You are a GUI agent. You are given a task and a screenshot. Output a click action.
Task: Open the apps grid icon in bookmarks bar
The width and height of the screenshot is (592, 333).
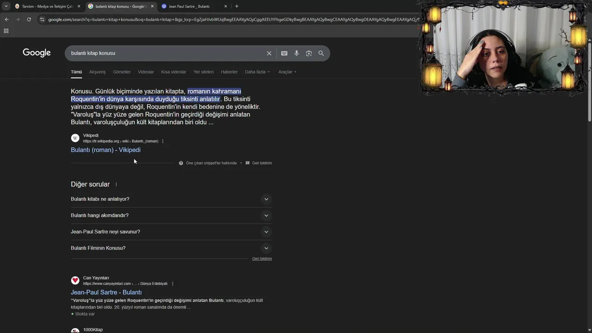6,31
